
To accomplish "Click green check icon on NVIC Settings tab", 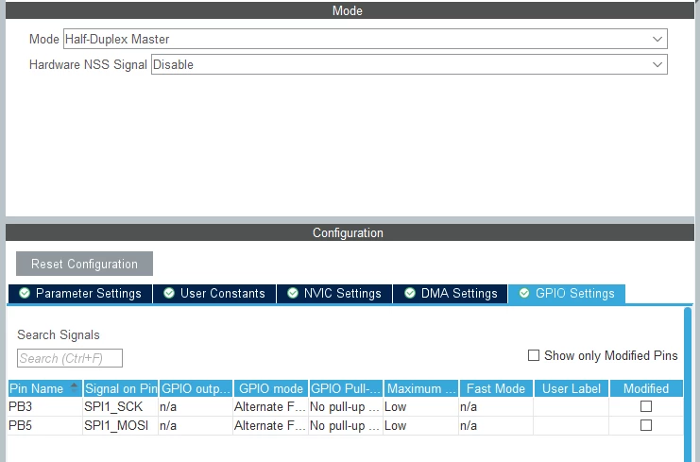I will coord(293,293).
